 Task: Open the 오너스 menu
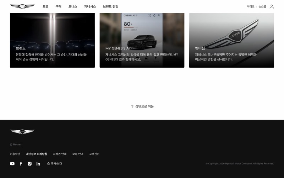[73, 6]
